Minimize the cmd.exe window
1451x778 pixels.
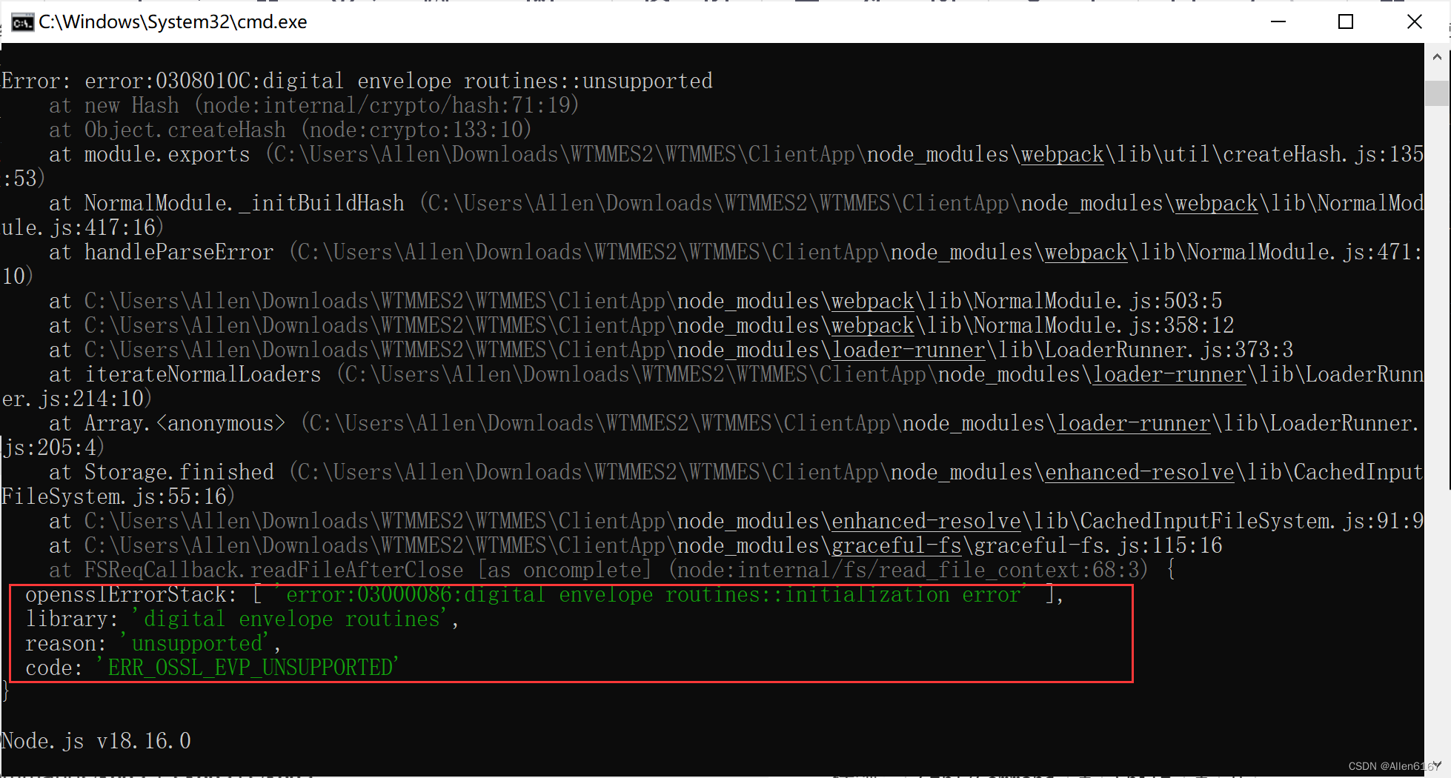click(x=1278, y=22)
